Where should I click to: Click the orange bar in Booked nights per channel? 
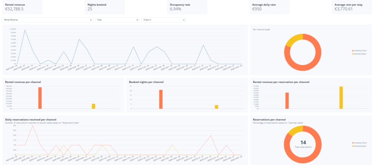tap(161, 99)
